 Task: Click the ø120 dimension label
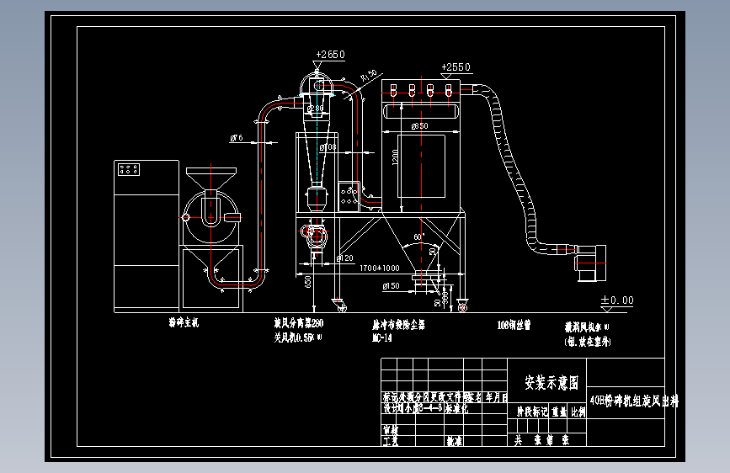(344, 258)
